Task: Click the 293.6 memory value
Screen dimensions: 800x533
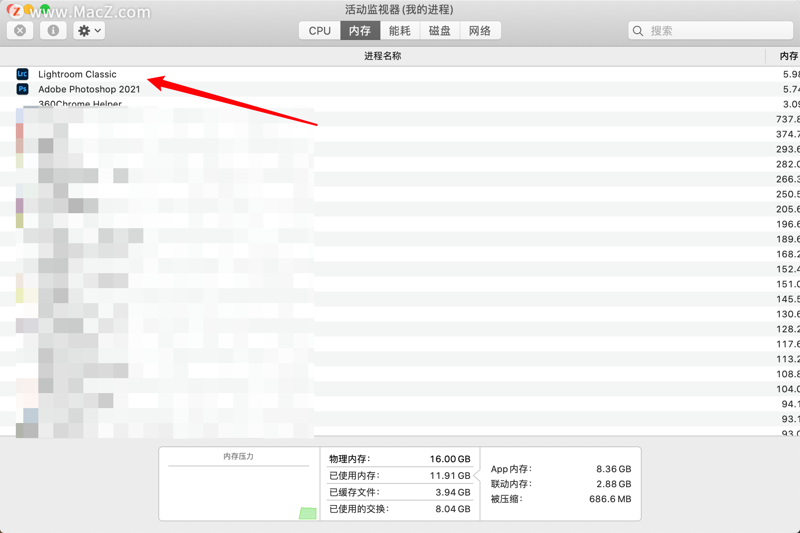Action: pos(788,149)
